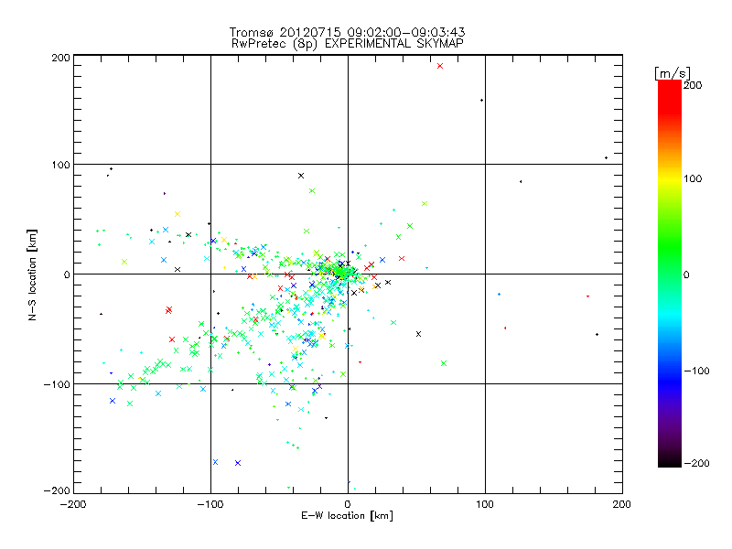Click the red cross marker near the top of plot
Viewport: 732px width, 549px height.
pyautogui.click(x=440, y=66)
